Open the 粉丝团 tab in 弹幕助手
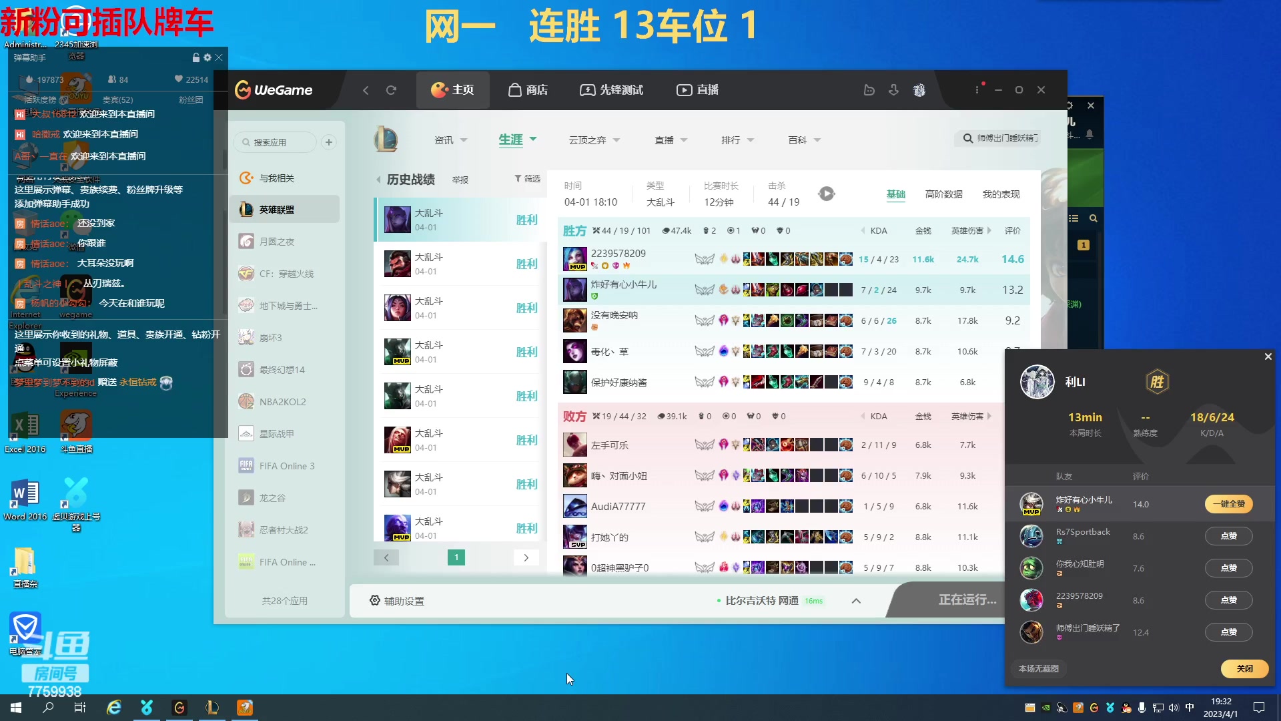Screen dimensions: 1281x721 (191, 99)
